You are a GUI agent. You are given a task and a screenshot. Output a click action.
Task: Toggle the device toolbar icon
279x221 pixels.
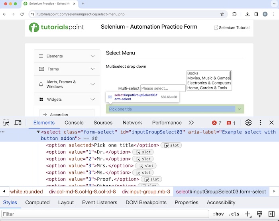point(18,123)
